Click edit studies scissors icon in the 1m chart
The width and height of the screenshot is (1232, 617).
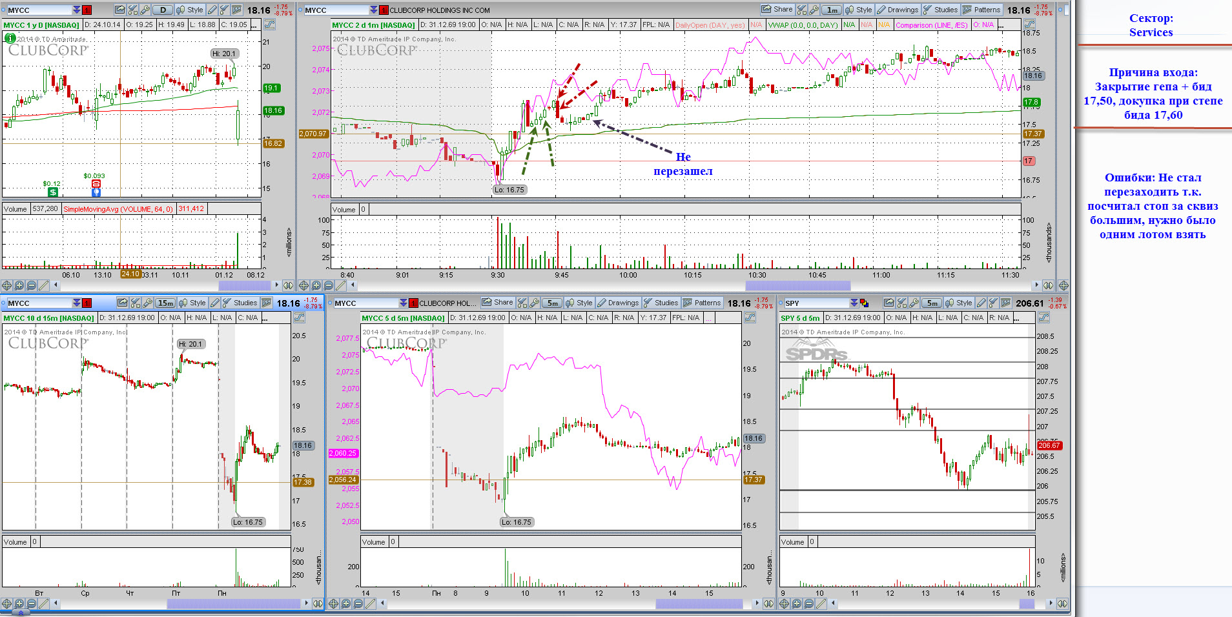click(801, 9)
